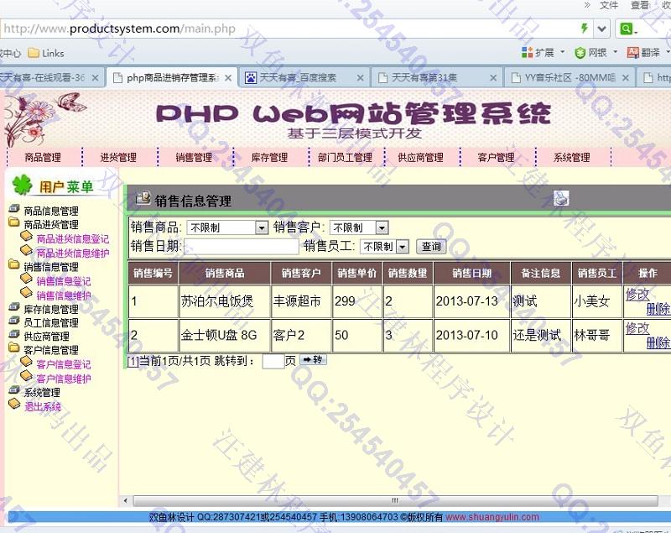
Task: Open the 文件 browser menu
Action: click(x=609, y=5)
